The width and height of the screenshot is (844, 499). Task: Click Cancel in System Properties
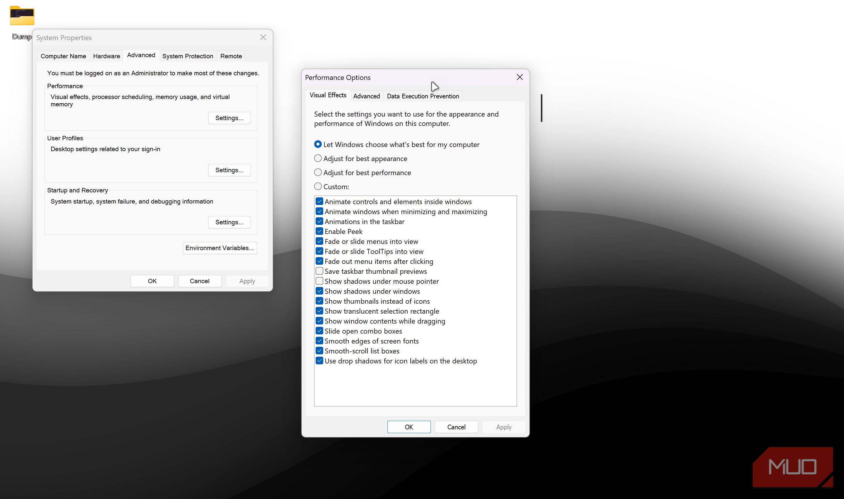pyautogui.click(x=200, y=281)
